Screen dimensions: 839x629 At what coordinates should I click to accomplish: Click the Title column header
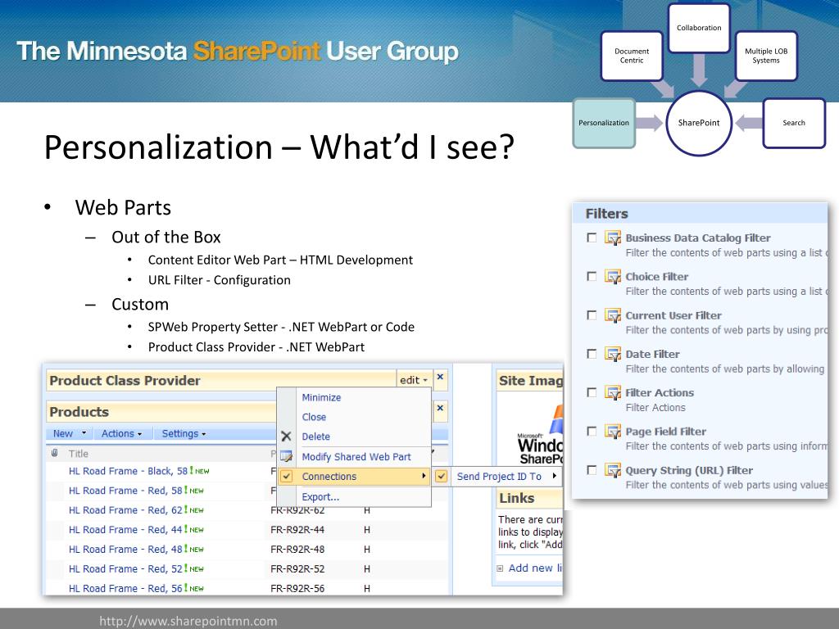click(78, 454)
